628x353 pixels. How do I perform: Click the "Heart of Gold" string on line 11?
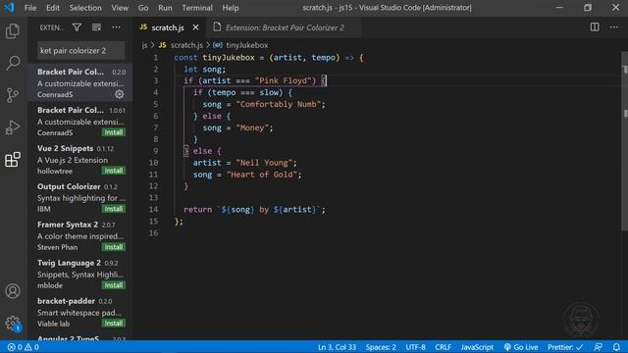point(262,175)
